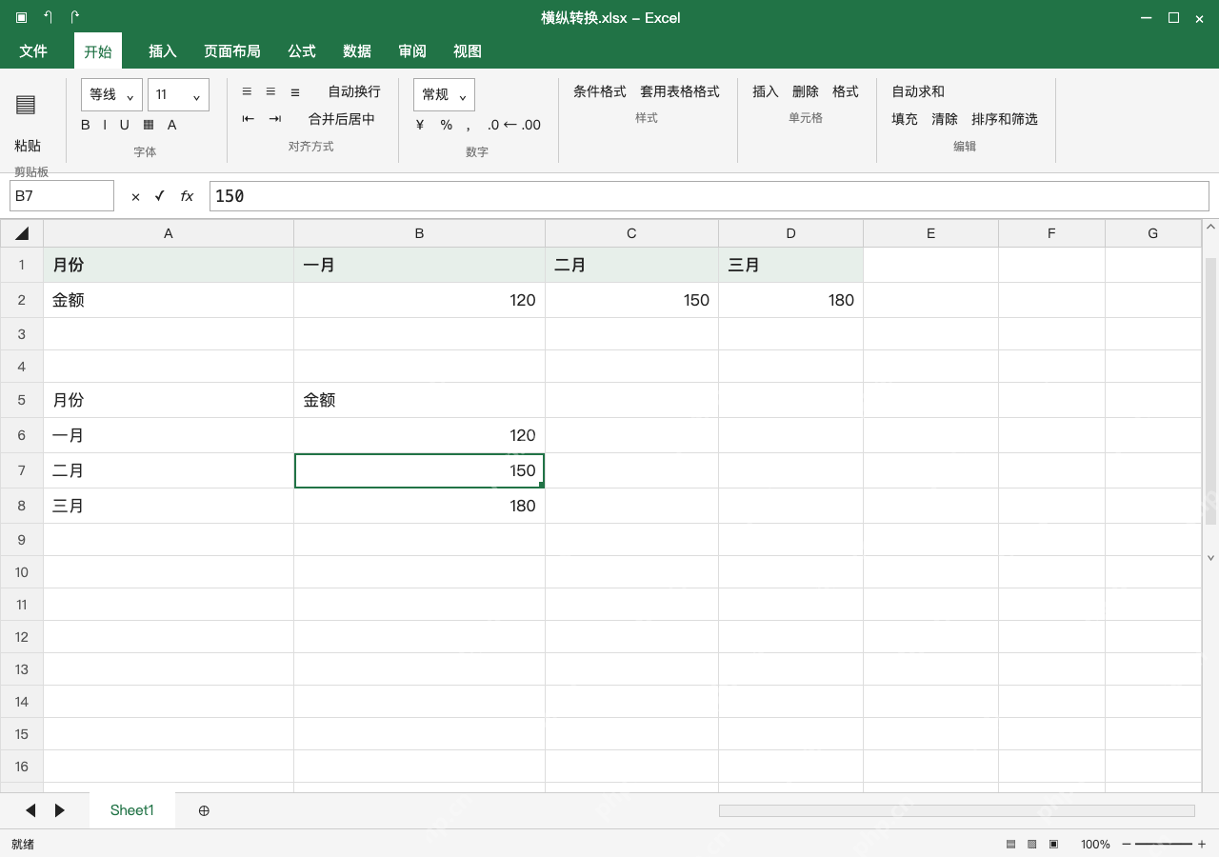Switch to the 插入 ribbon tab
Viewport: 1219px width, 857px height.
coord(163,51)
